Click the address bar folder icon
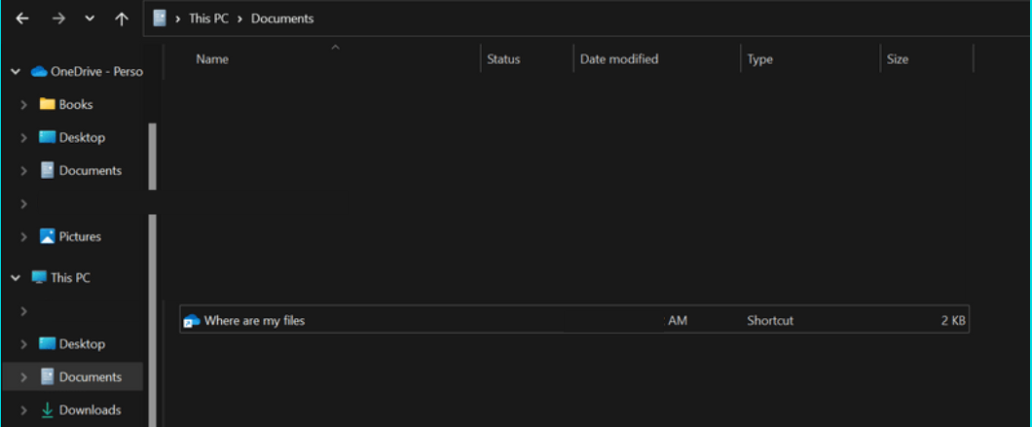 tap(160, 18)
